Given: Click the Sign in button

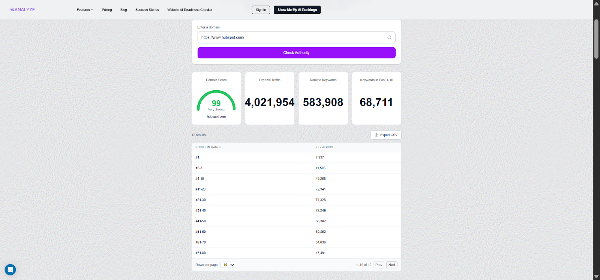Looking at the screenshot, I should point(261,10).
